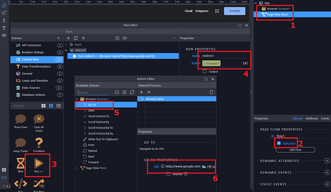331x192 pixels.
Task: Select the Show Toast action icon
Action: click(x=21, y=119)
